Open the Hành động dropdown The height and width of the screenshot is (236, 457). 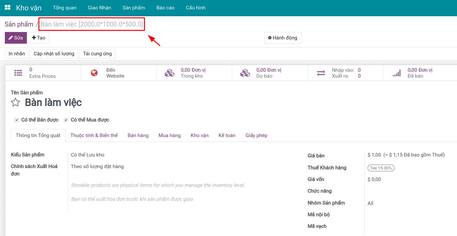[x=282, y=38]
